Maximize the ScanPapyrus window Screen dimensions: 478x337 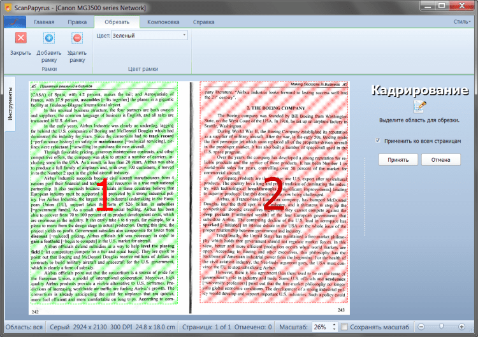click(442, 6)
